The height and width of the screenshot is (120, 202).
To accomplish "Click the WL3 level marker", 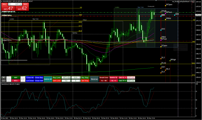I will pos(165,70).
